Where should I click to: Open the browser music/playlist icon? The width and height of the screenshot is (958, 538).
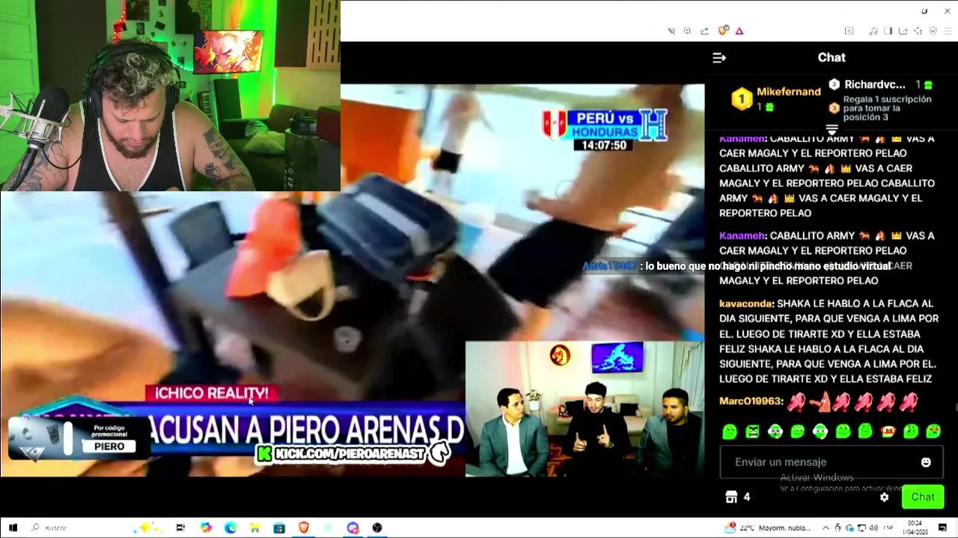click(873, 31)
